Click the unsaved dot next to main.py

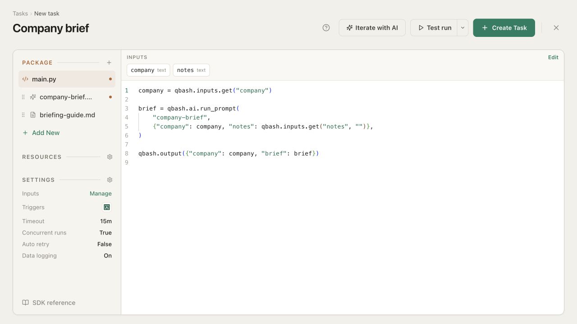point(110,79)
